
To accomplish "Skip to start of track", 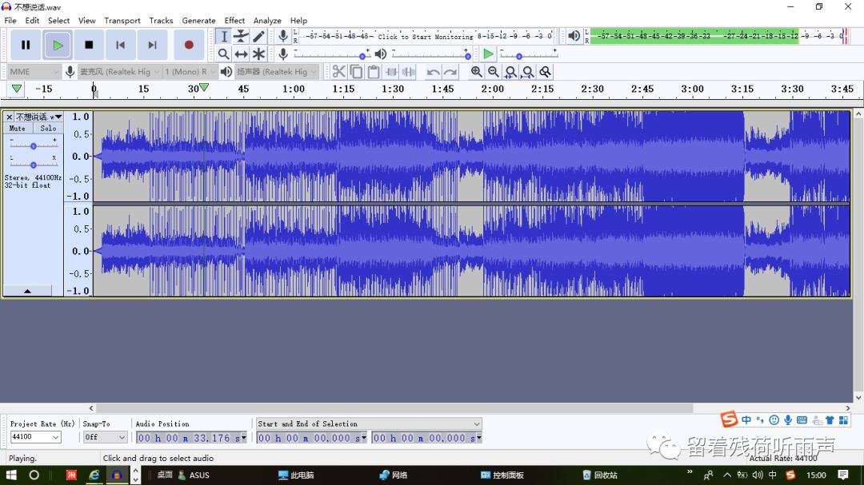I will point(120,46).
